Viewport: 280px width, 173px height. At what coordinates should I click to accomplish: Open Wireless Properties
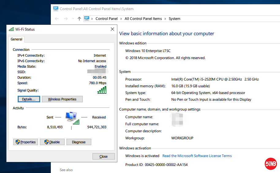pyautogui.click(x=62, y=99)
